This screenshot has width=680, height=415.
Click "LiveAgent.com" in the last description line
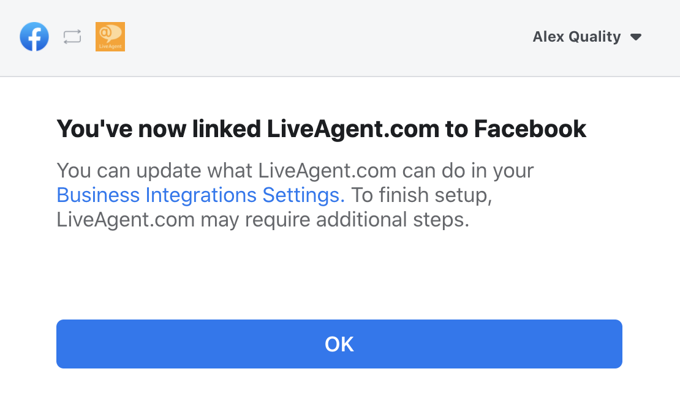[x=126, y=219]
